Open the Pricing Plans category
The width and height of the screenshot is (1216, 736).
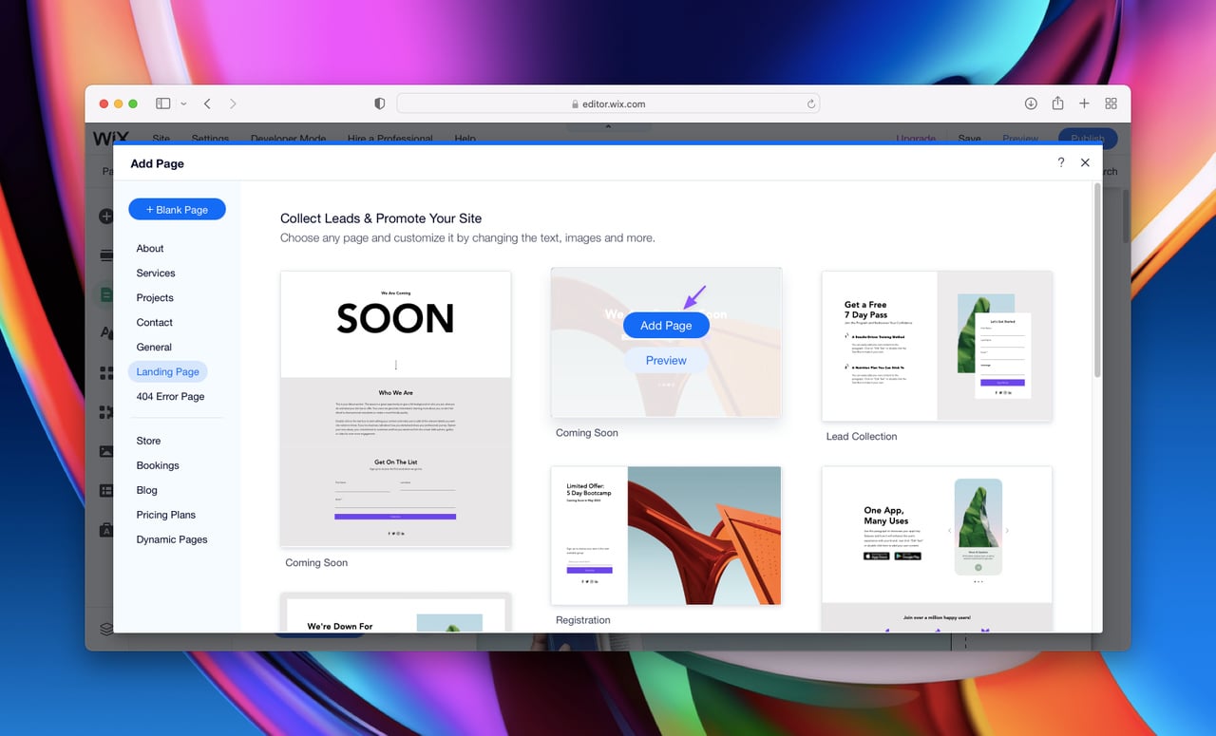click(x=166, y=515)
